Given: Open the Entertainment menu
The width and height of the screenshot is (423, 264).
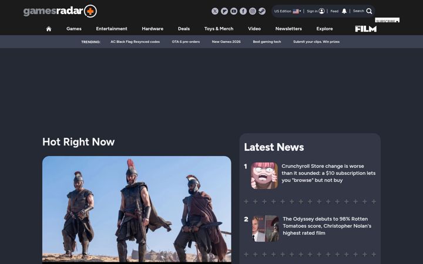Looking at the screenshot, I should click(112, 29).
